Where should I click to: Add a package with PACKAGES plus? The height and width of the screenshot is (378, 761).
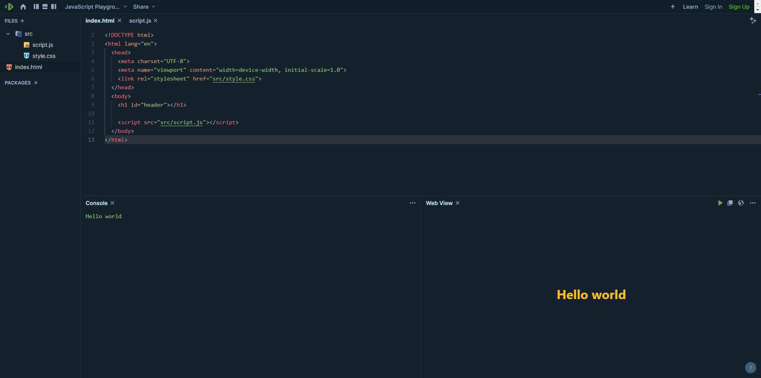pos(36,83)
